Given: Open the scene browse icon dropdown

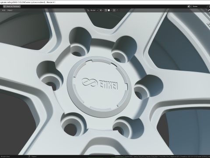Looking at the screenshot, I should [x=189, y=7].
